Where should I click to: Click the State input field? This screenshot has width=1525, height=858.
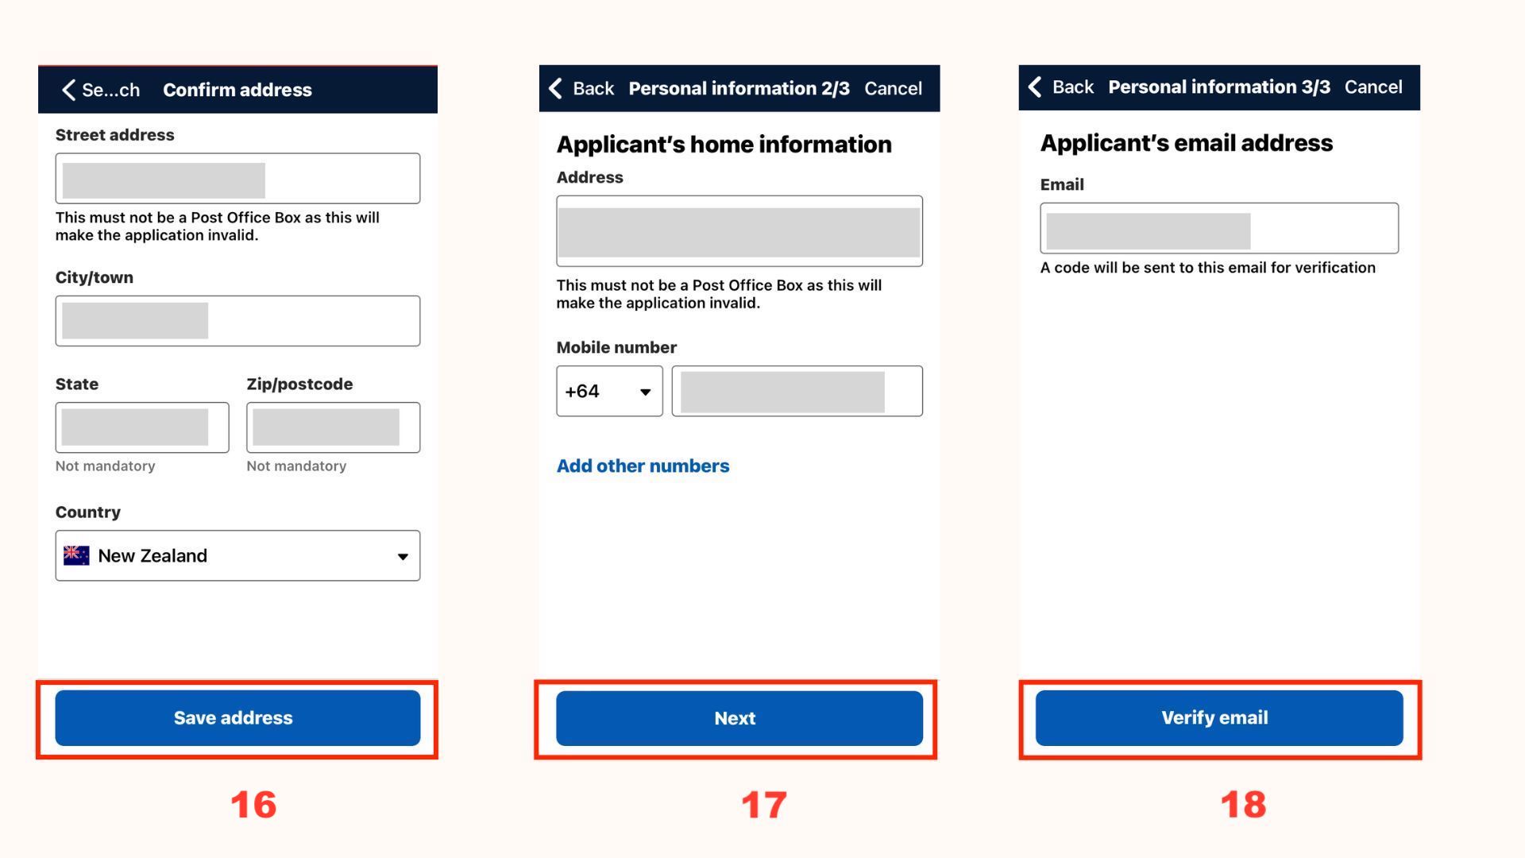coord(142,427)
